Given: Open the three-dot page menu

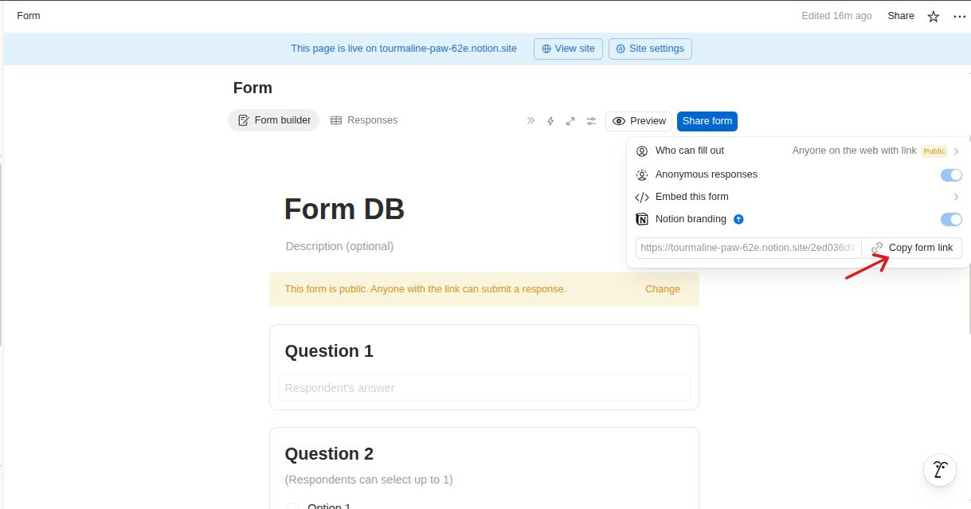Looking at the screenshot, I should click(958, 16).
